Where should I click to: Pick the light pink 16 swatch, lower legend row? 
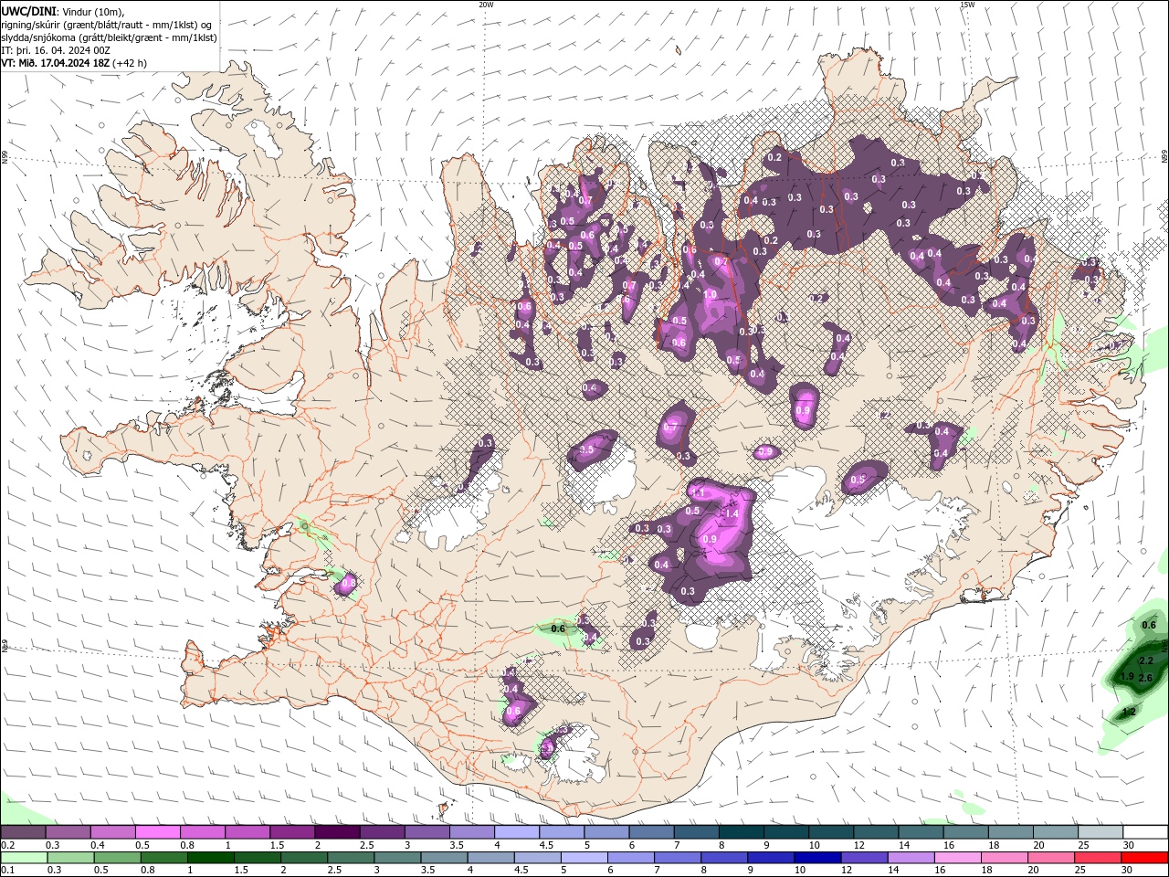[958, 857]
